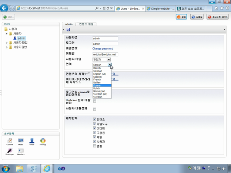This screenshot has width=231, height=173.
Task: Switch to Simple website browser tab
Action: click(160, 9)
